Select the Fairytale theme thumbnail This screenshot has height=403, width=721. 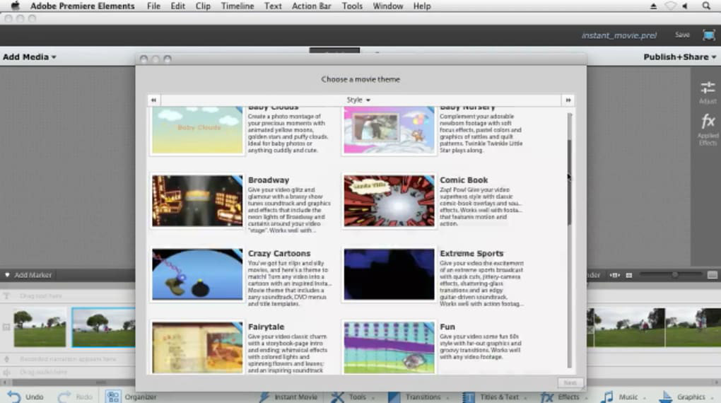[197, 347]
